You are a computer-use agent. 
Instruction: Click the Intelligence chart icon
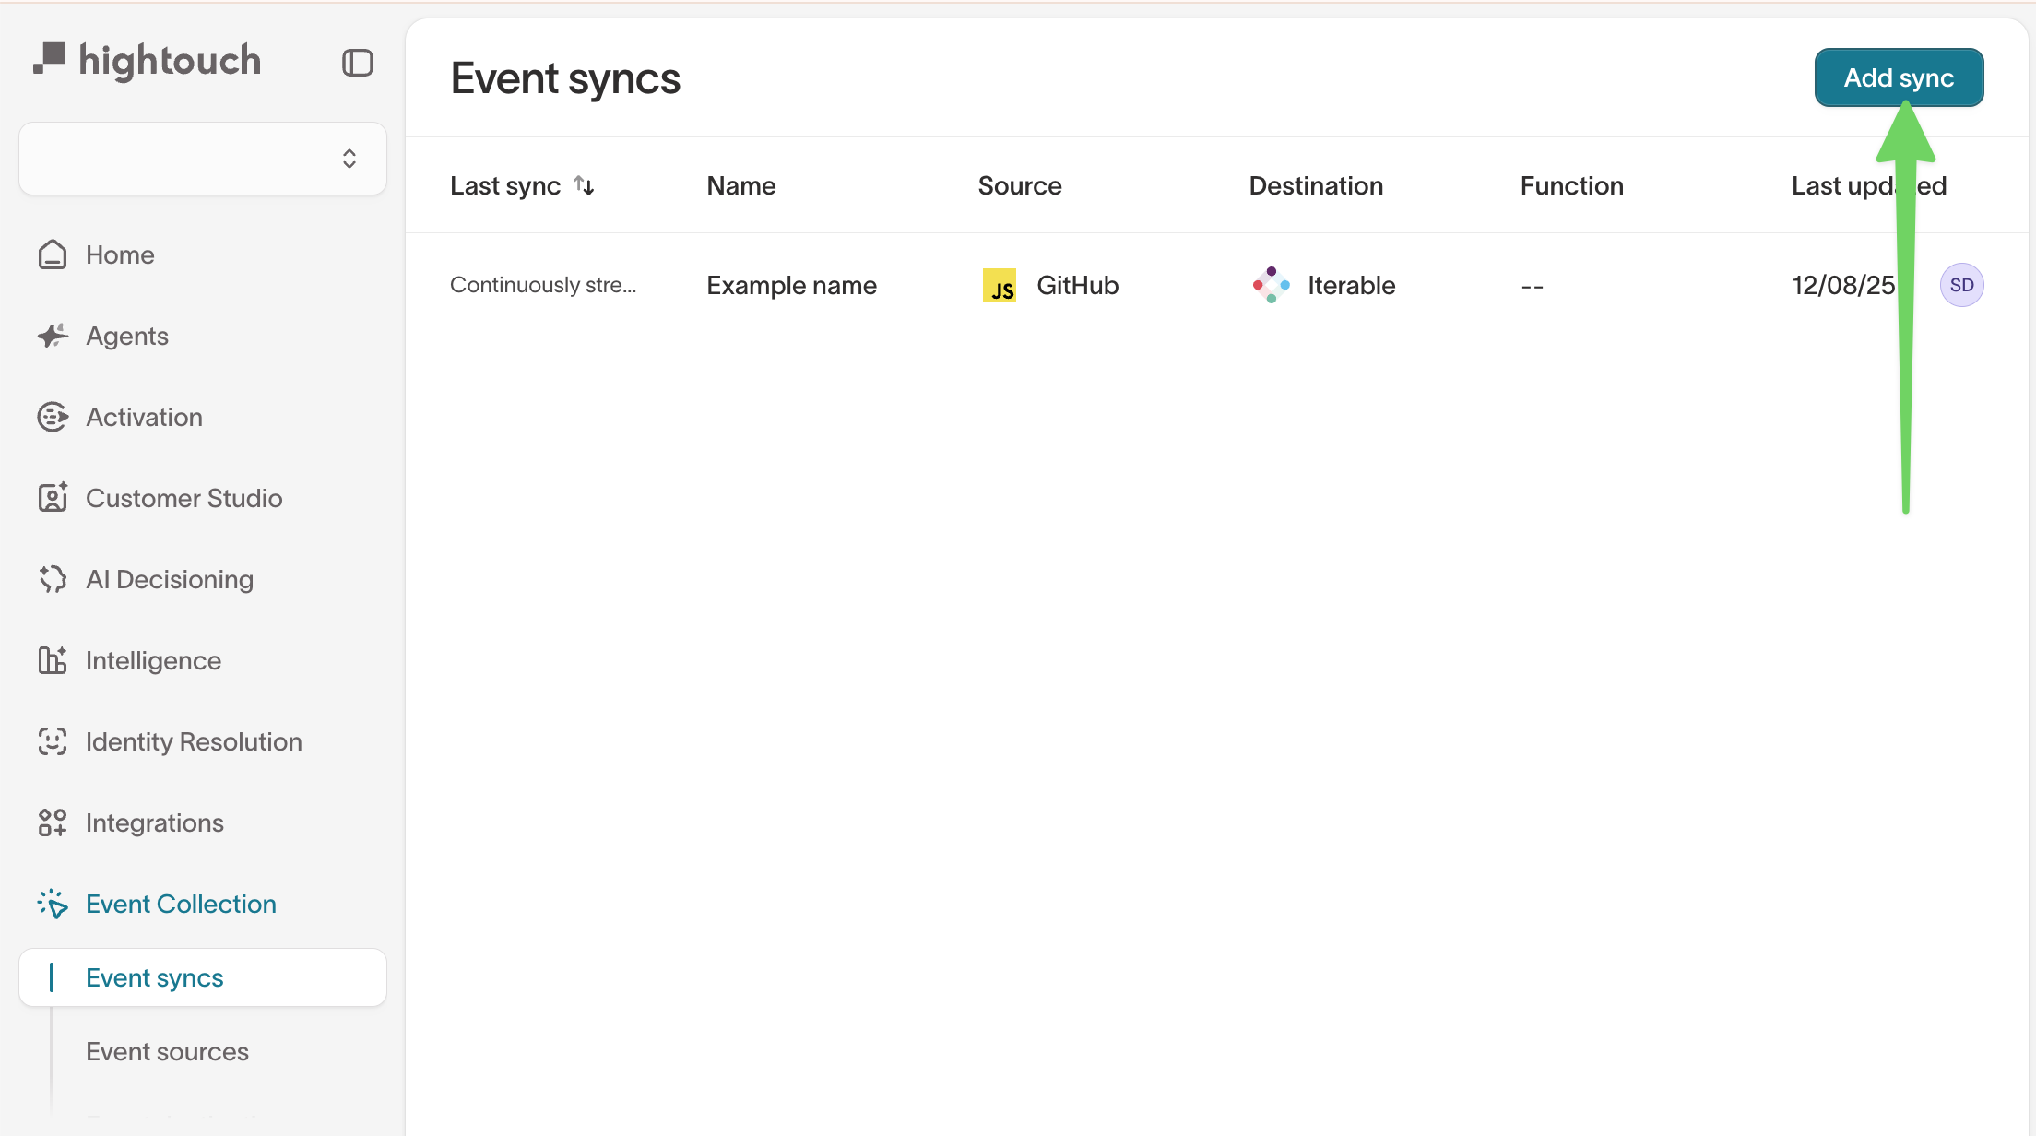(x=53, y=660)
